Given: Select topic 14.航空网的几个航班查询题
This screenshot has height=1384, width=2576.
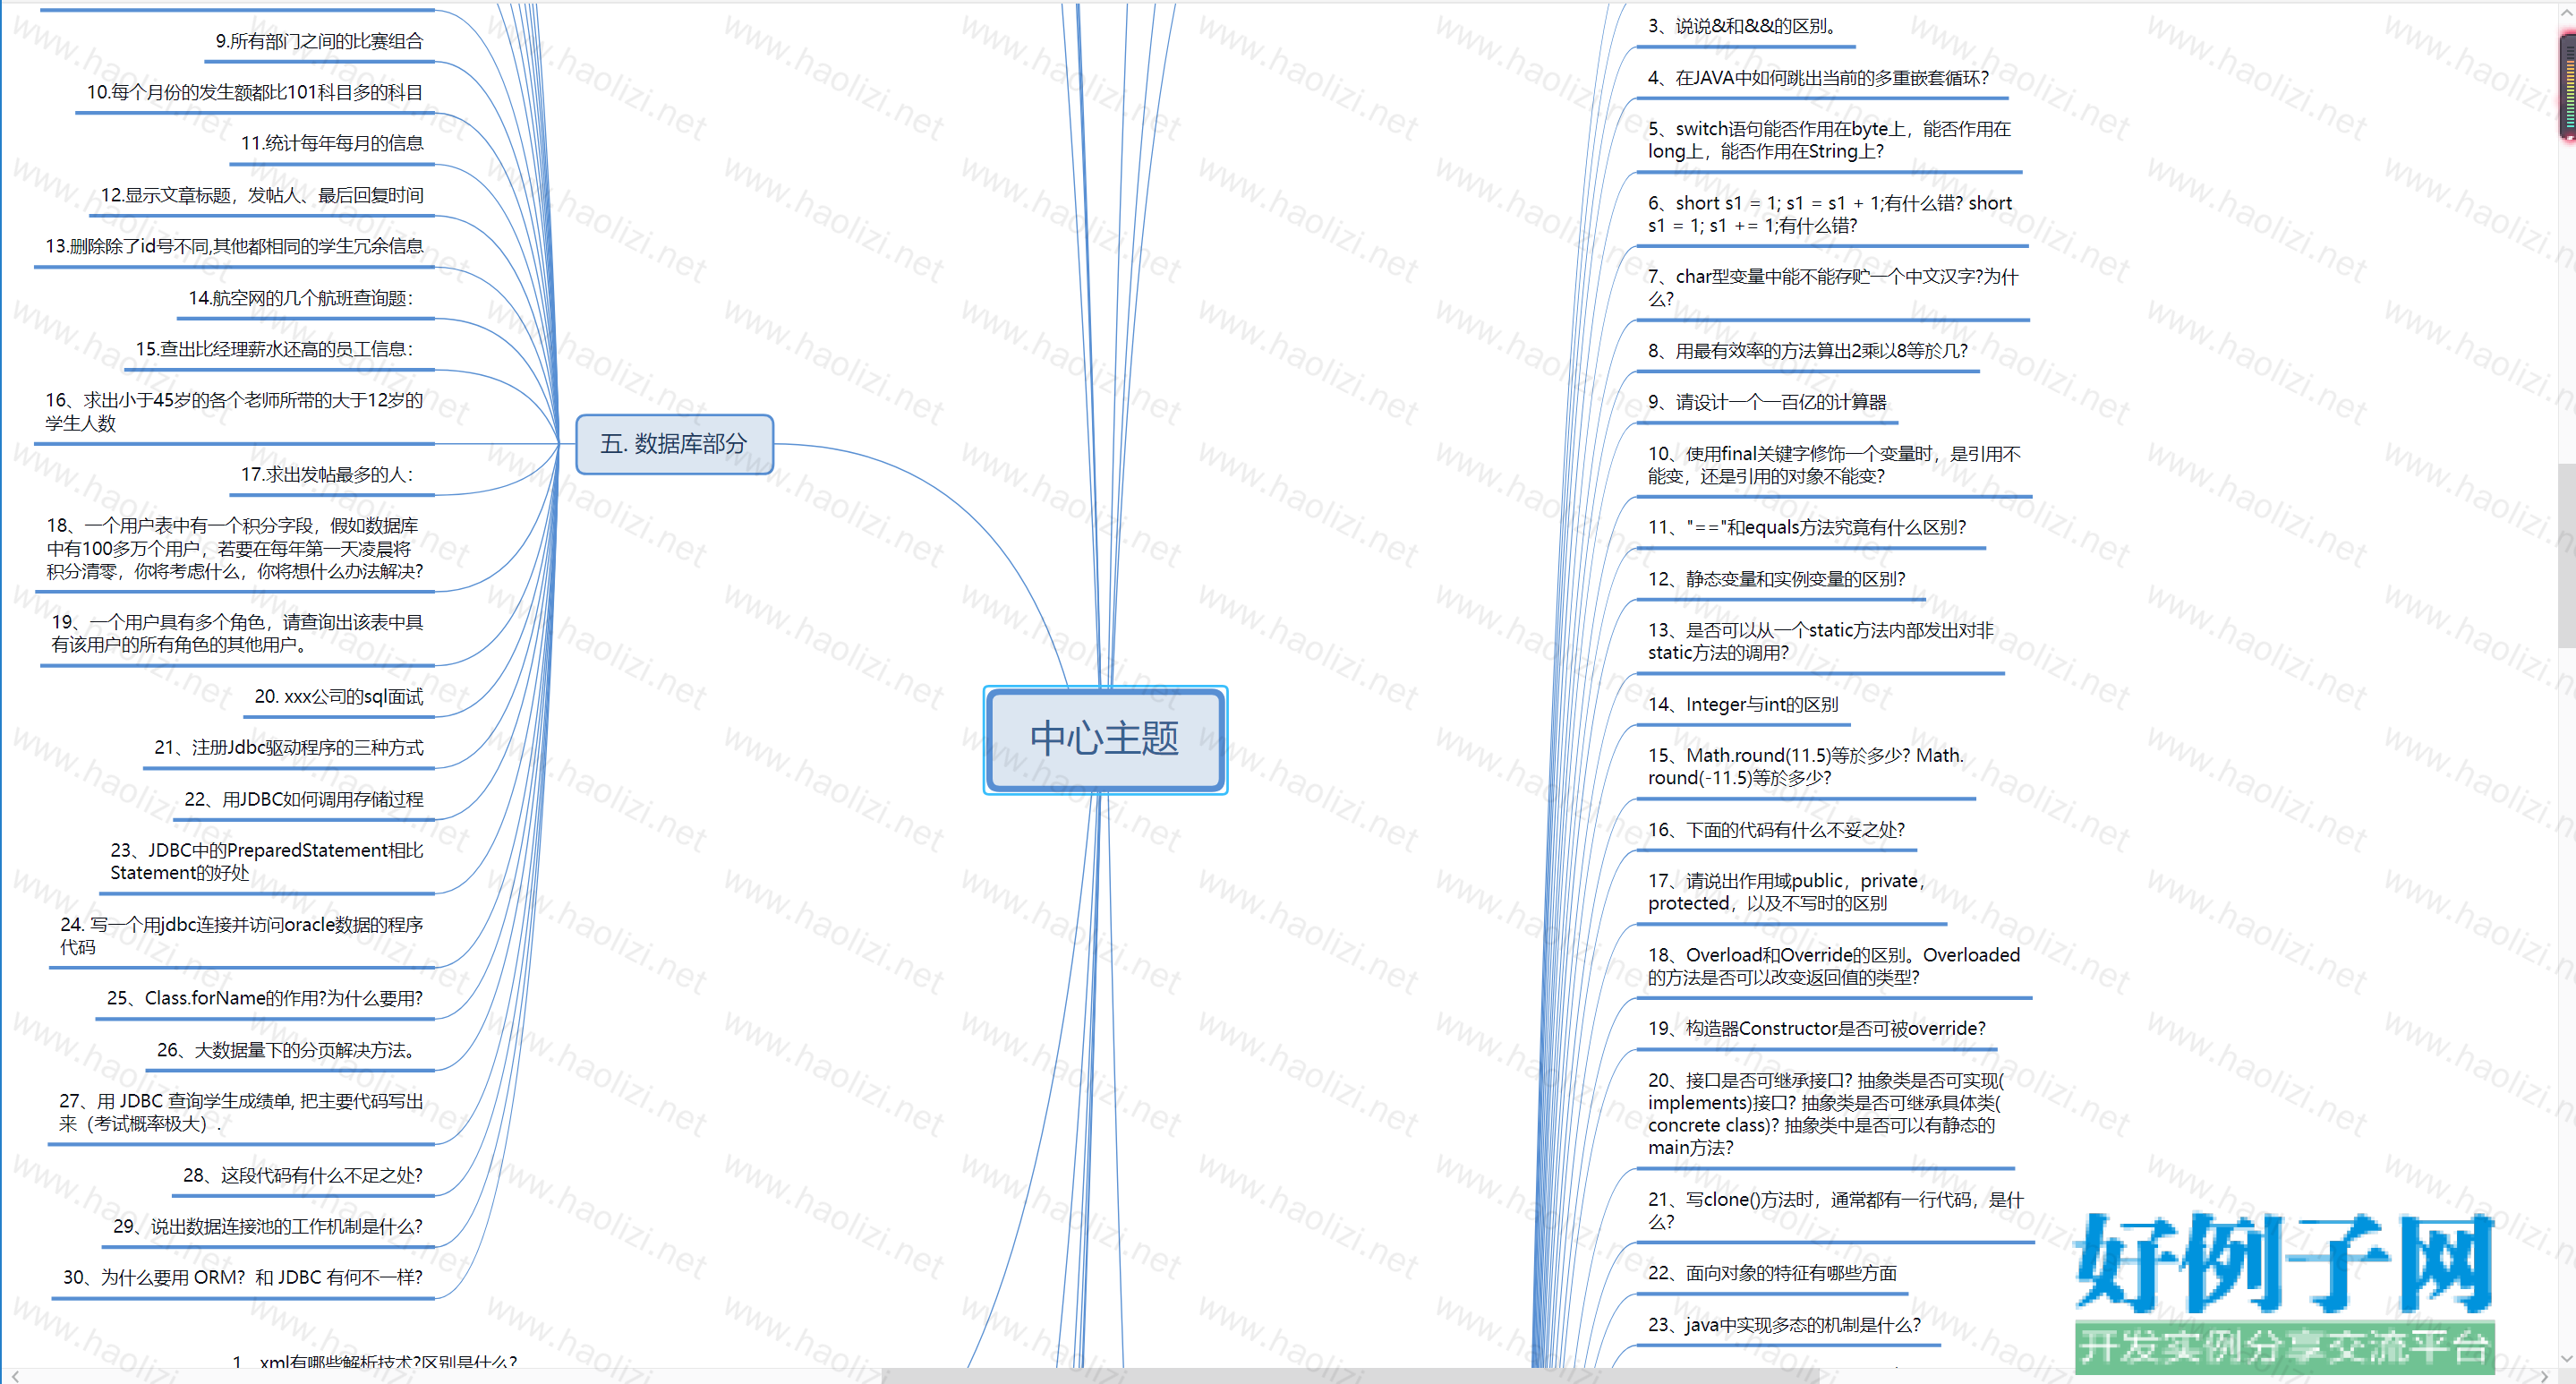Looking at the screenshot, I should 300,298.
